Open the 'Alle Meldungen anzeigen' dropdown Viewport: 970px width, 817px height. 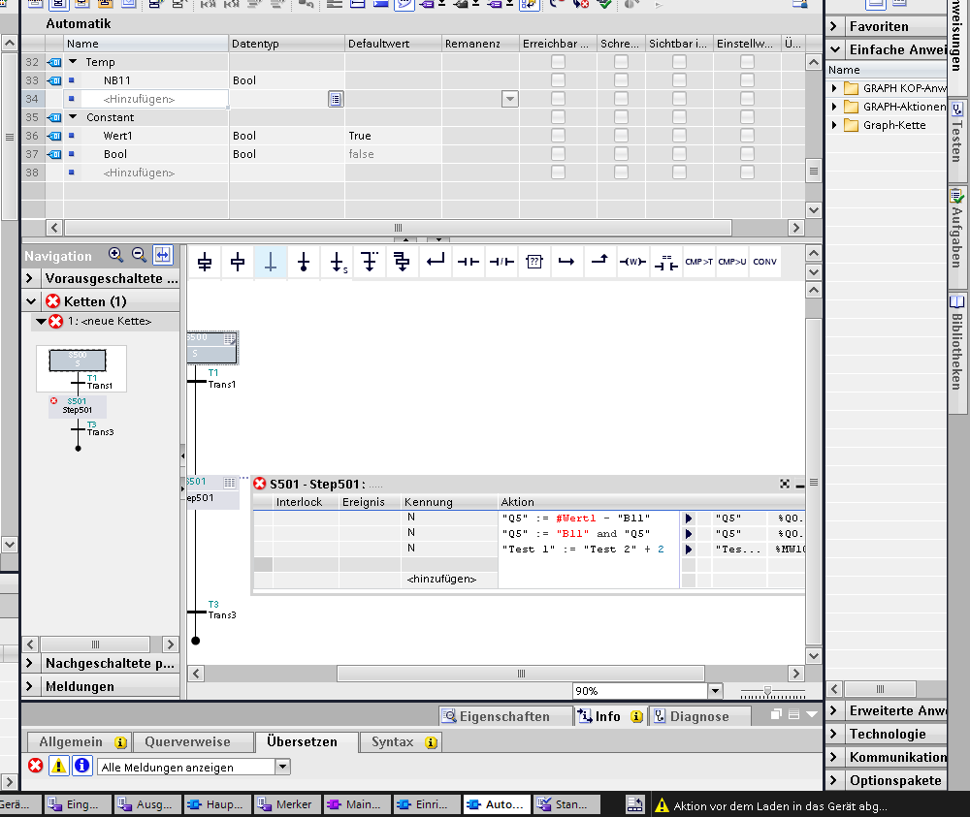pyautogui.click(x=282, y=767)
